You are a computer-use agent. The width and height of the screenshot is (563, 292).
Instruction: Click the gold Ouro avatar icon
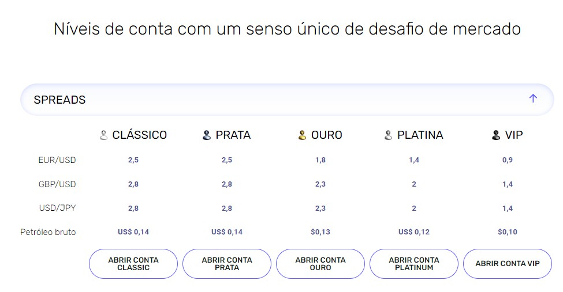(302, 135)
